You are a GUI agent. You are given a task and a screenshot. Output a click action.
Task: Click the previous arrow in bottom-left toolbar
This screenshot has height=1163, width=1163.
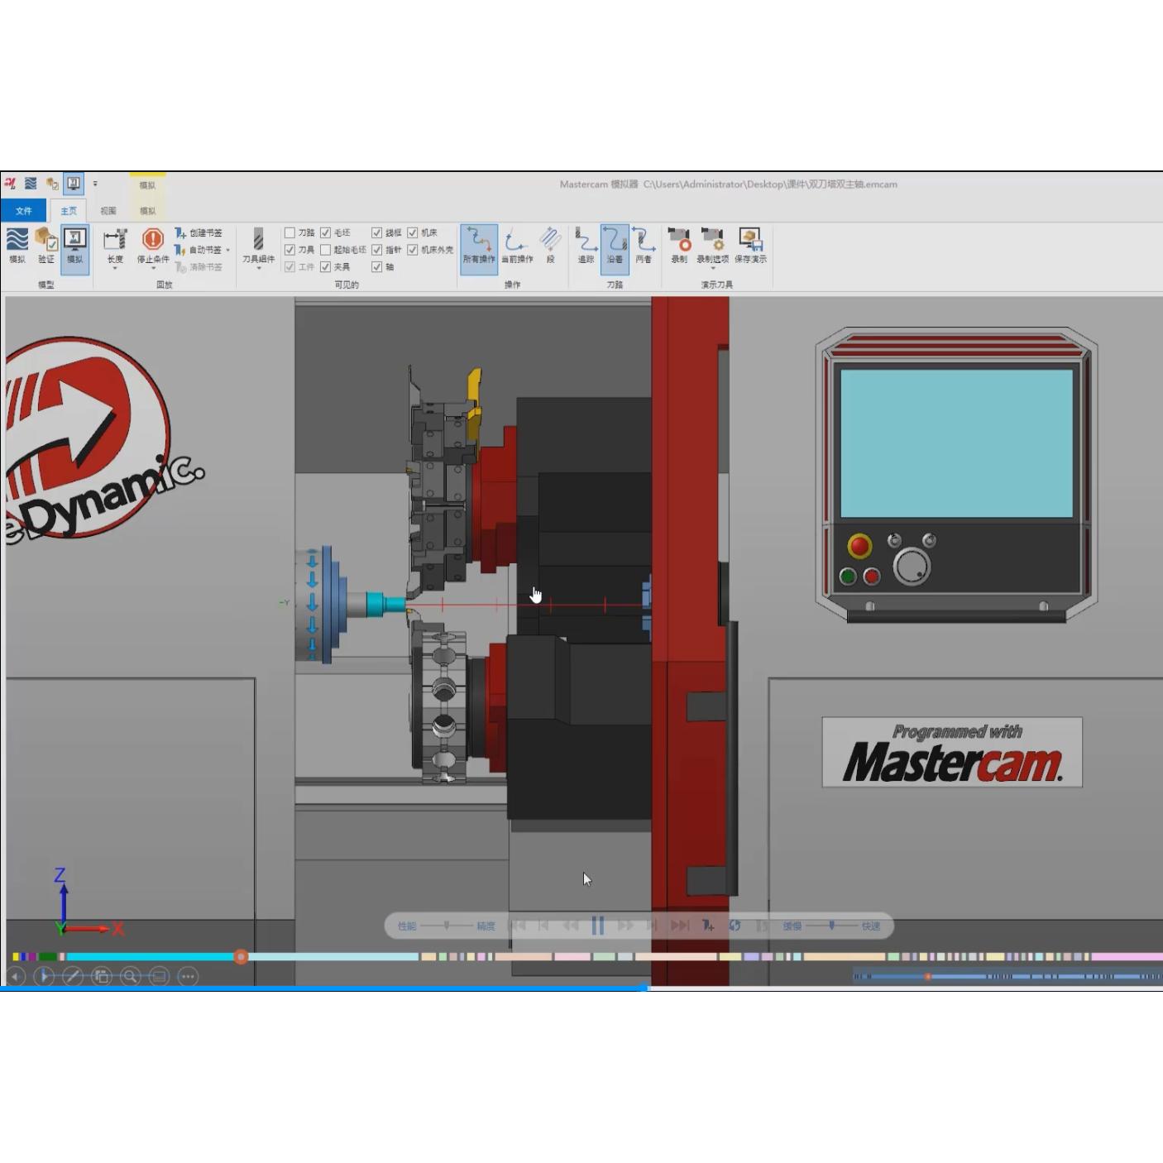pos(16,977)
